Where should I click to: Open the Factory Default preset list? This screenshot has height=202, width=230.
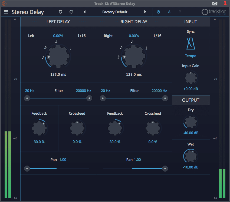tap(115, 12)
